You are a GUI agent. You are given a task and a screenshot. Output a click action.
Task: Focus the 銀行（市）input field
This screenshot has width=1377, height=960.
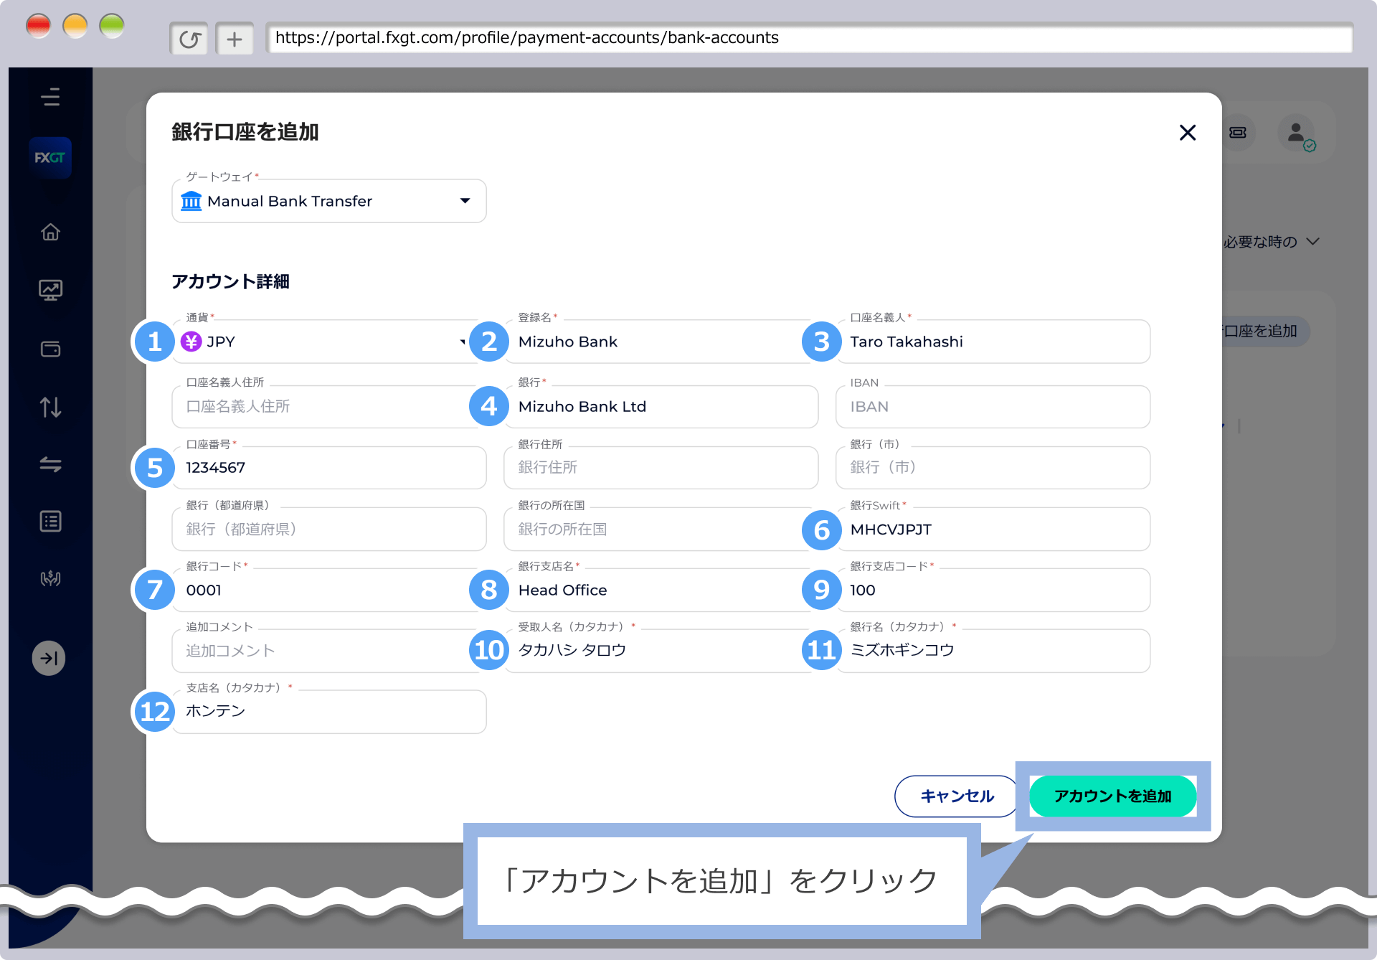click(x=993, y=468)
